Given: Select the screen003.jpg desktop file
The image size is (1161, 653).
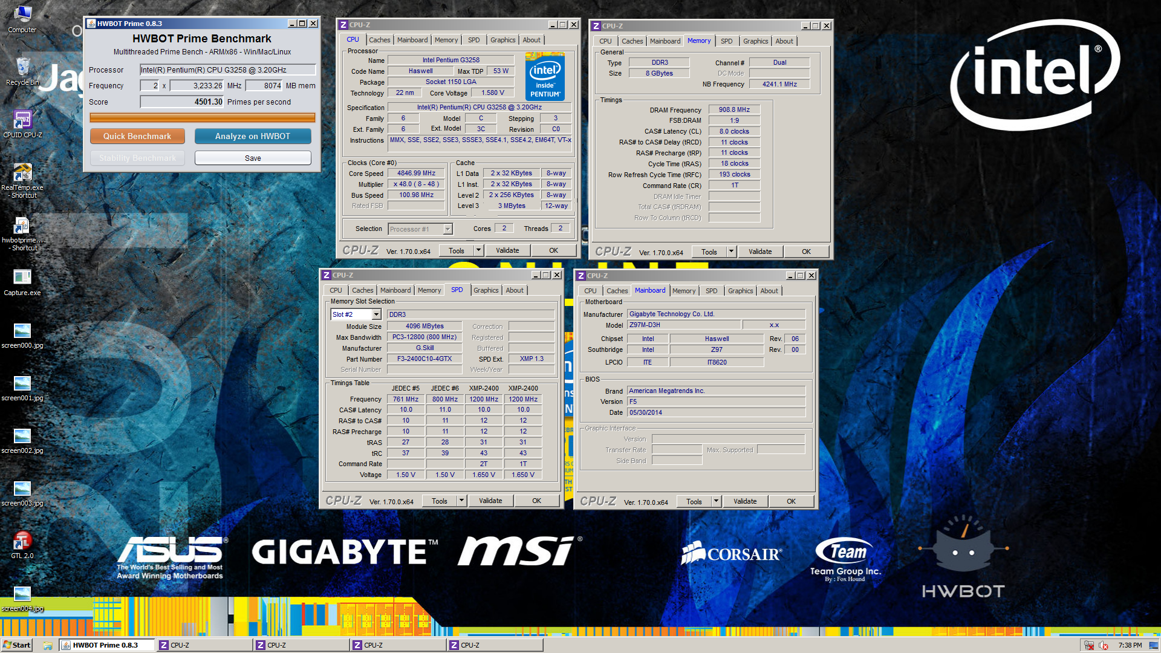Looking at the screenshot, I should point(22,492).
